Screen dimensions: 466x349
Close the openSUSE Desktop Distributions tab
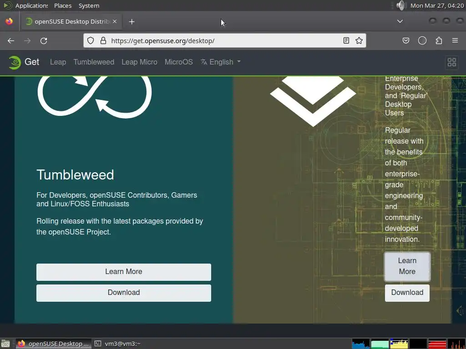coord(115,21)
